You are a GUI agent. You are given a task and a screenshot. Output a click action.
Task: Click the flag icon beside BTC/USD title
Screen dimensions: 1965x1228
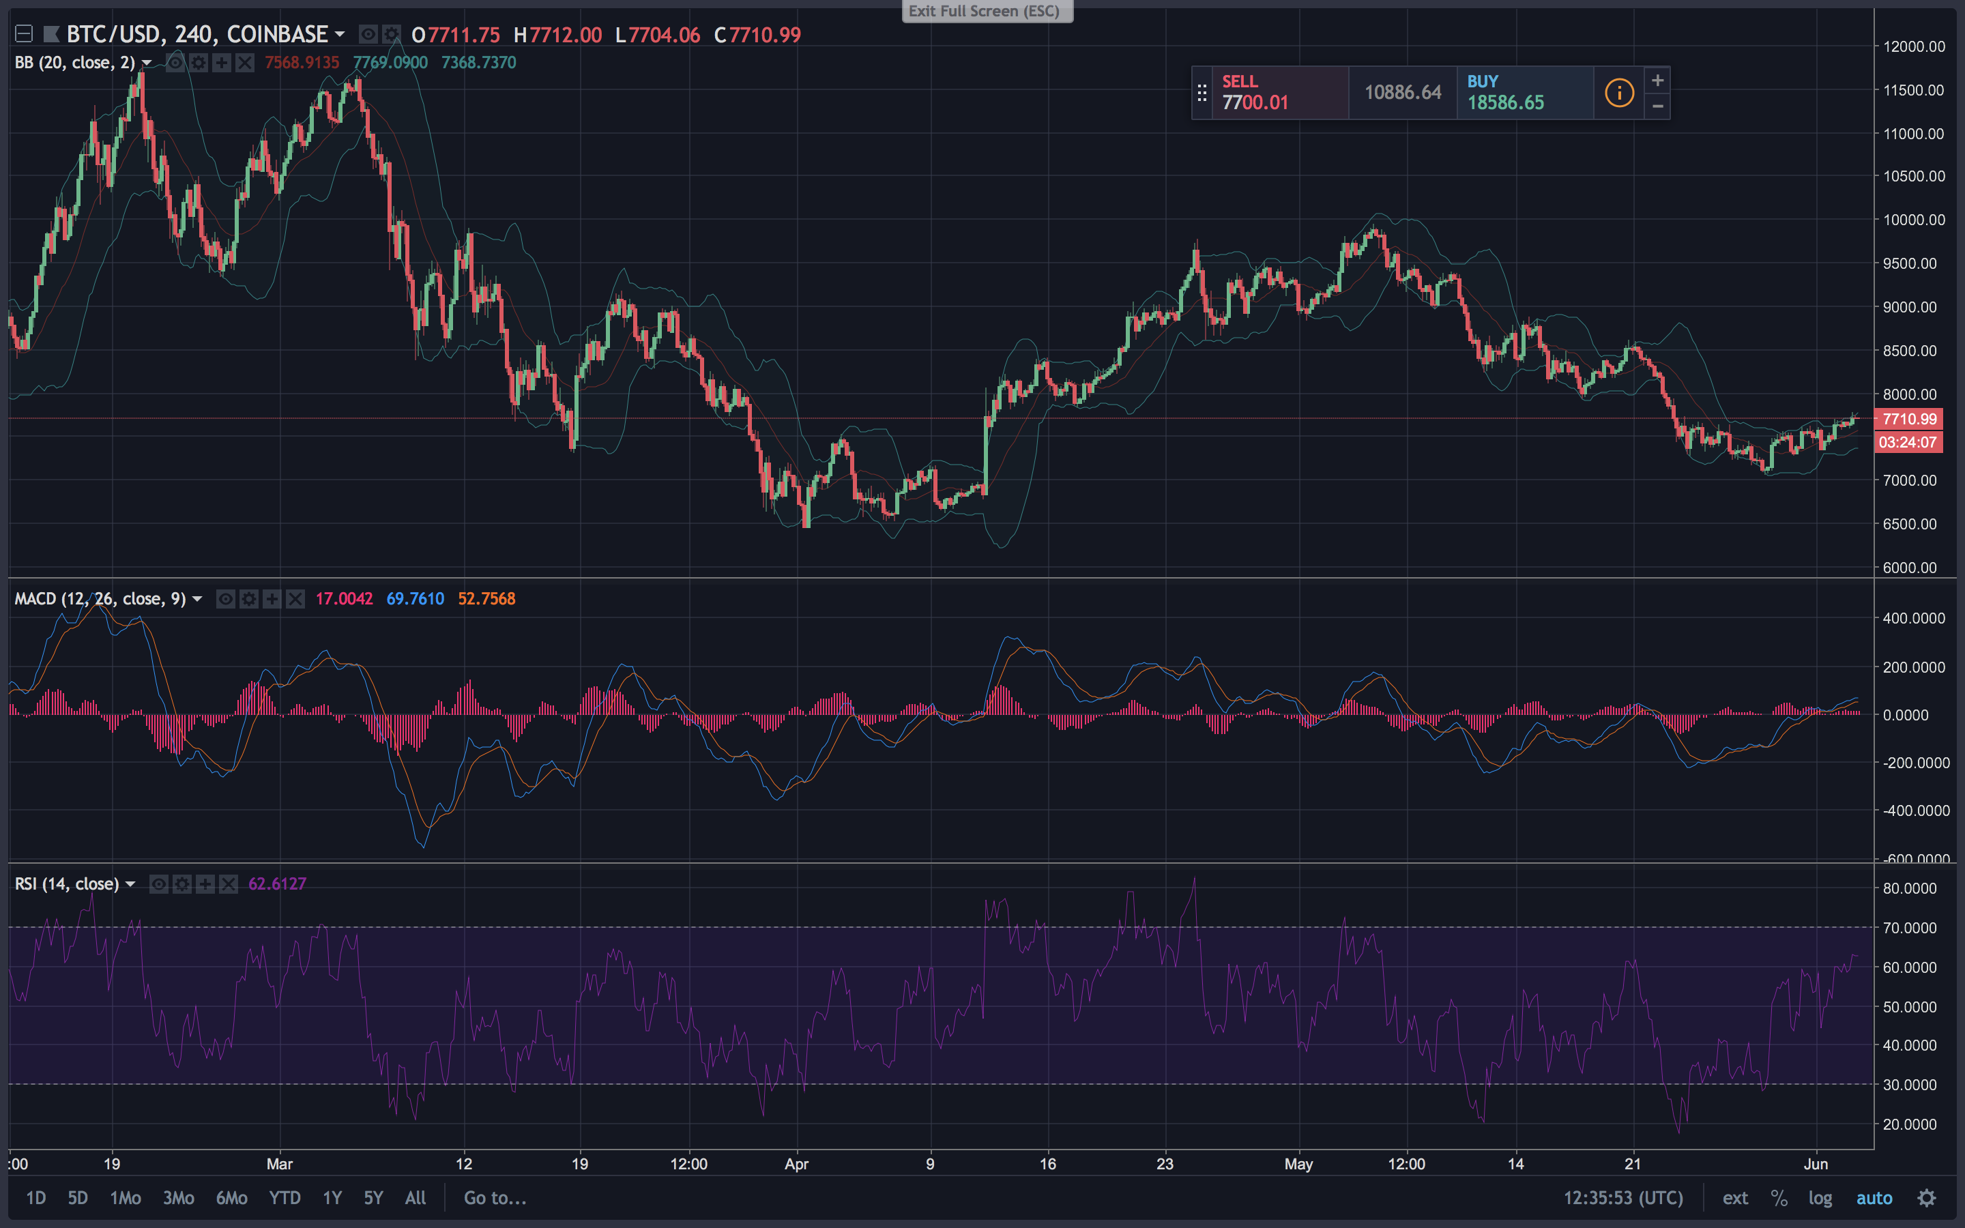(x=51, y=34)
